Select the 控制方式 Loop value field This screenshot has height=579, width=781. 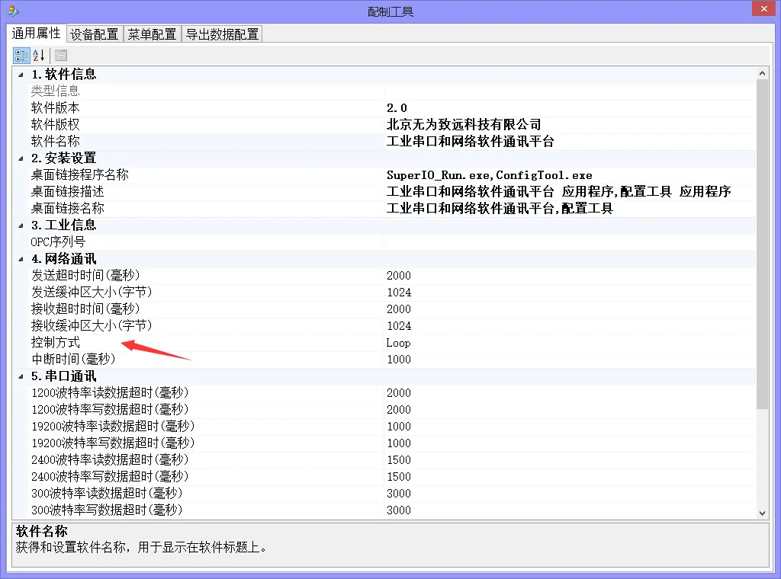pos(568,343)
